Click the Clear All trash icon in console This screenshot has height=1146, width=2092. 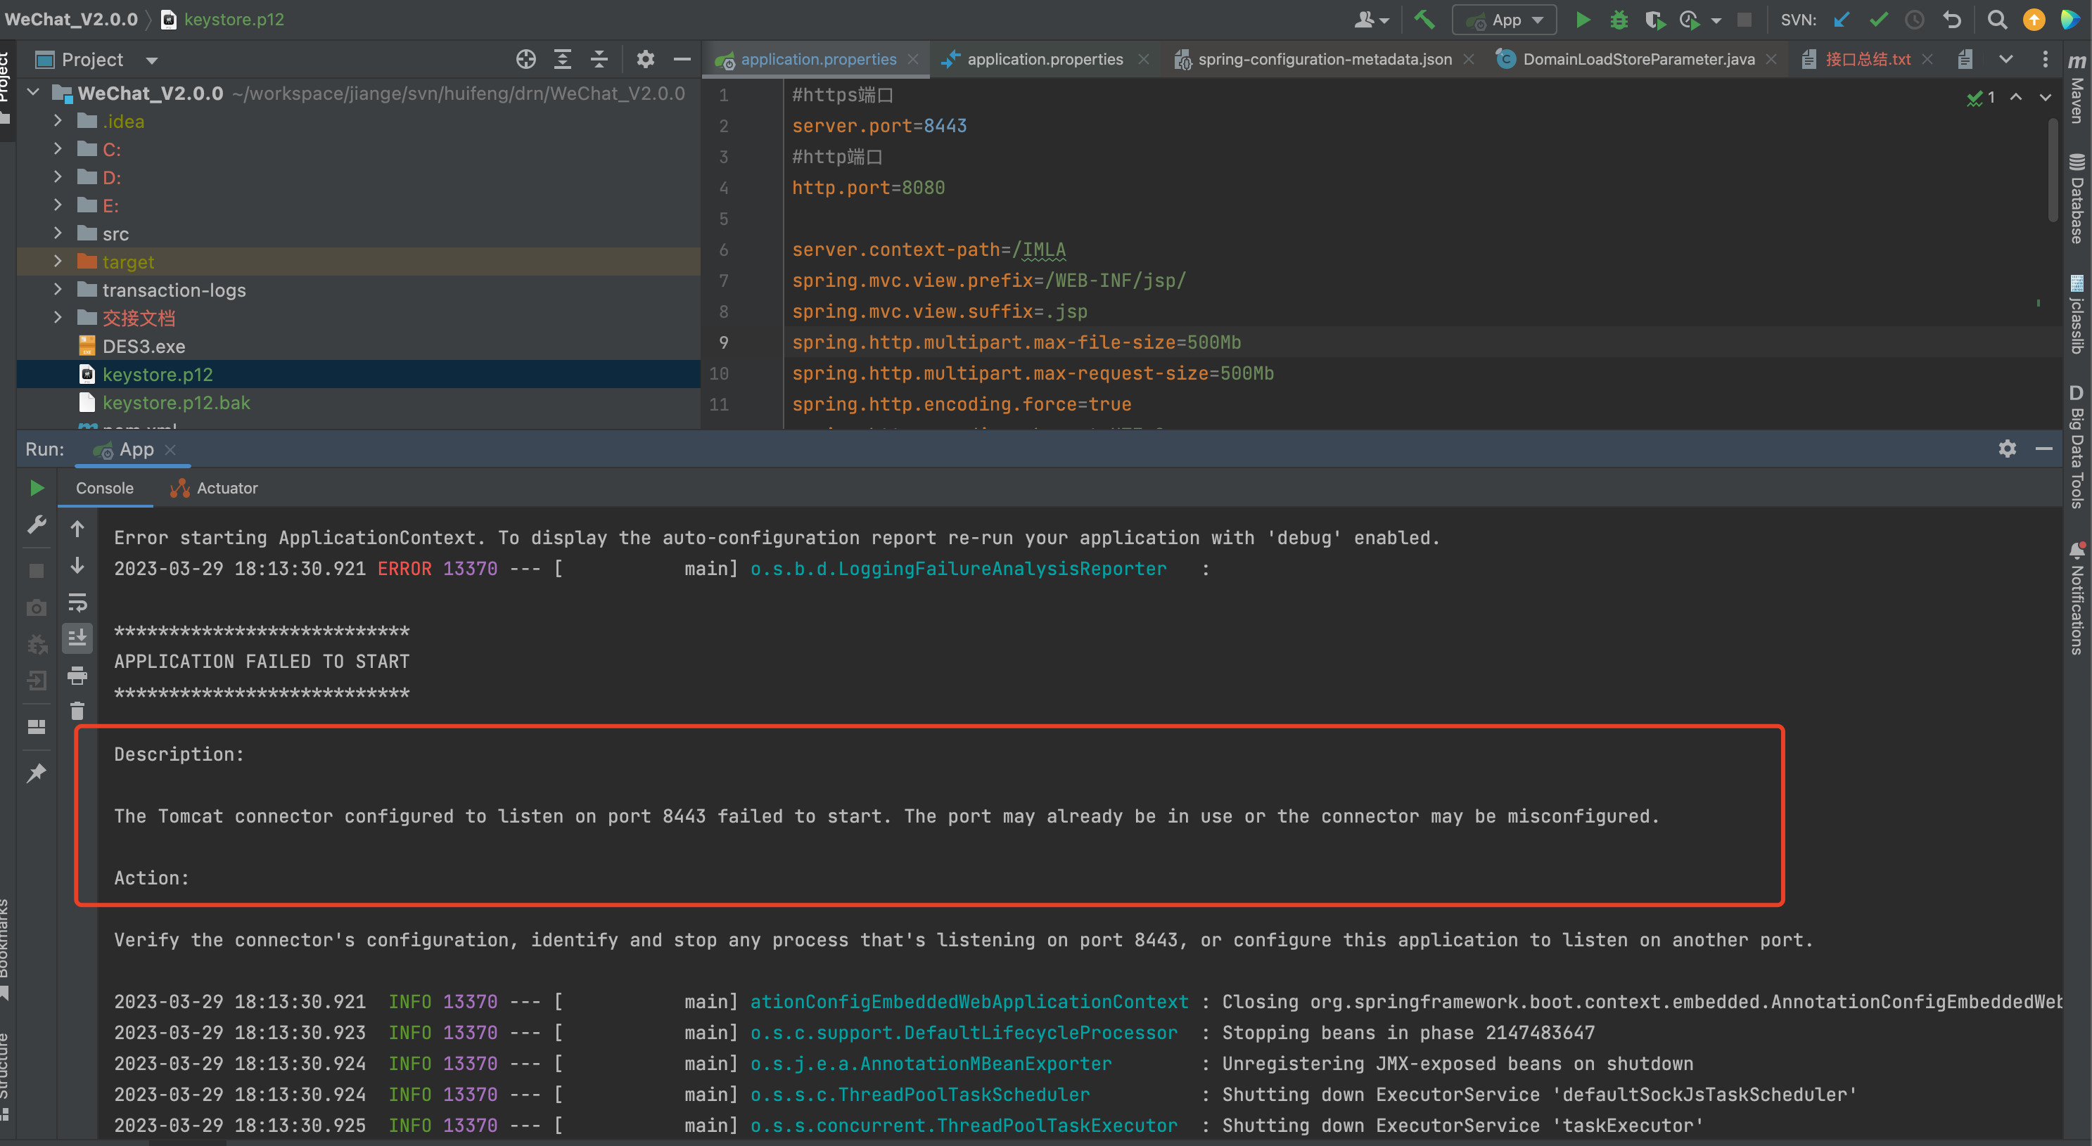(77, 712)
